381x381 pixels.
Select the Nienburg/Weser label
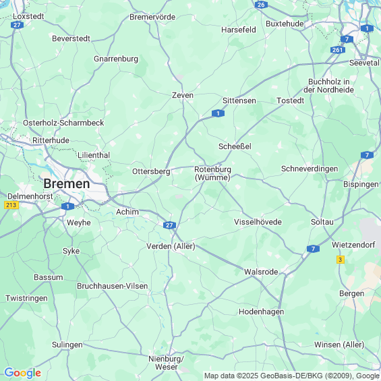pos(166,363)
